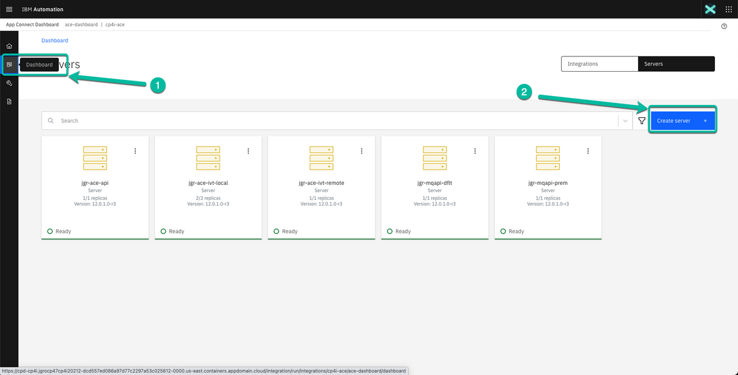Open the document logs icon in the sidebar
This screenshot has height=375, width=738.
pos(9,101)
